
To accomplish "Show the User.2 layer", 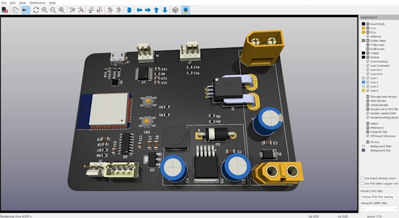I will tap(368, 82).
